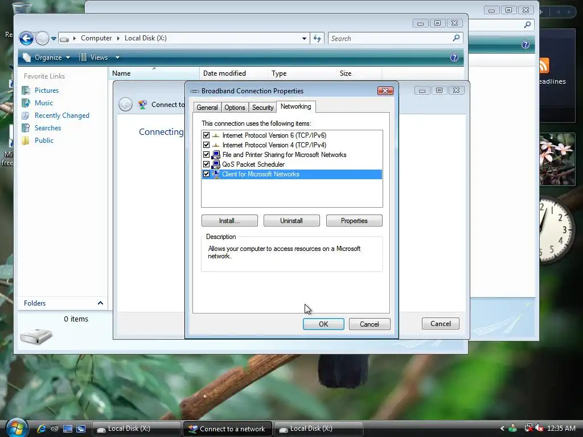The width and height of the screenshot is (583, 437).
Task: Open Public folder in Favorite Links
Action: click(x=44, y=141)
